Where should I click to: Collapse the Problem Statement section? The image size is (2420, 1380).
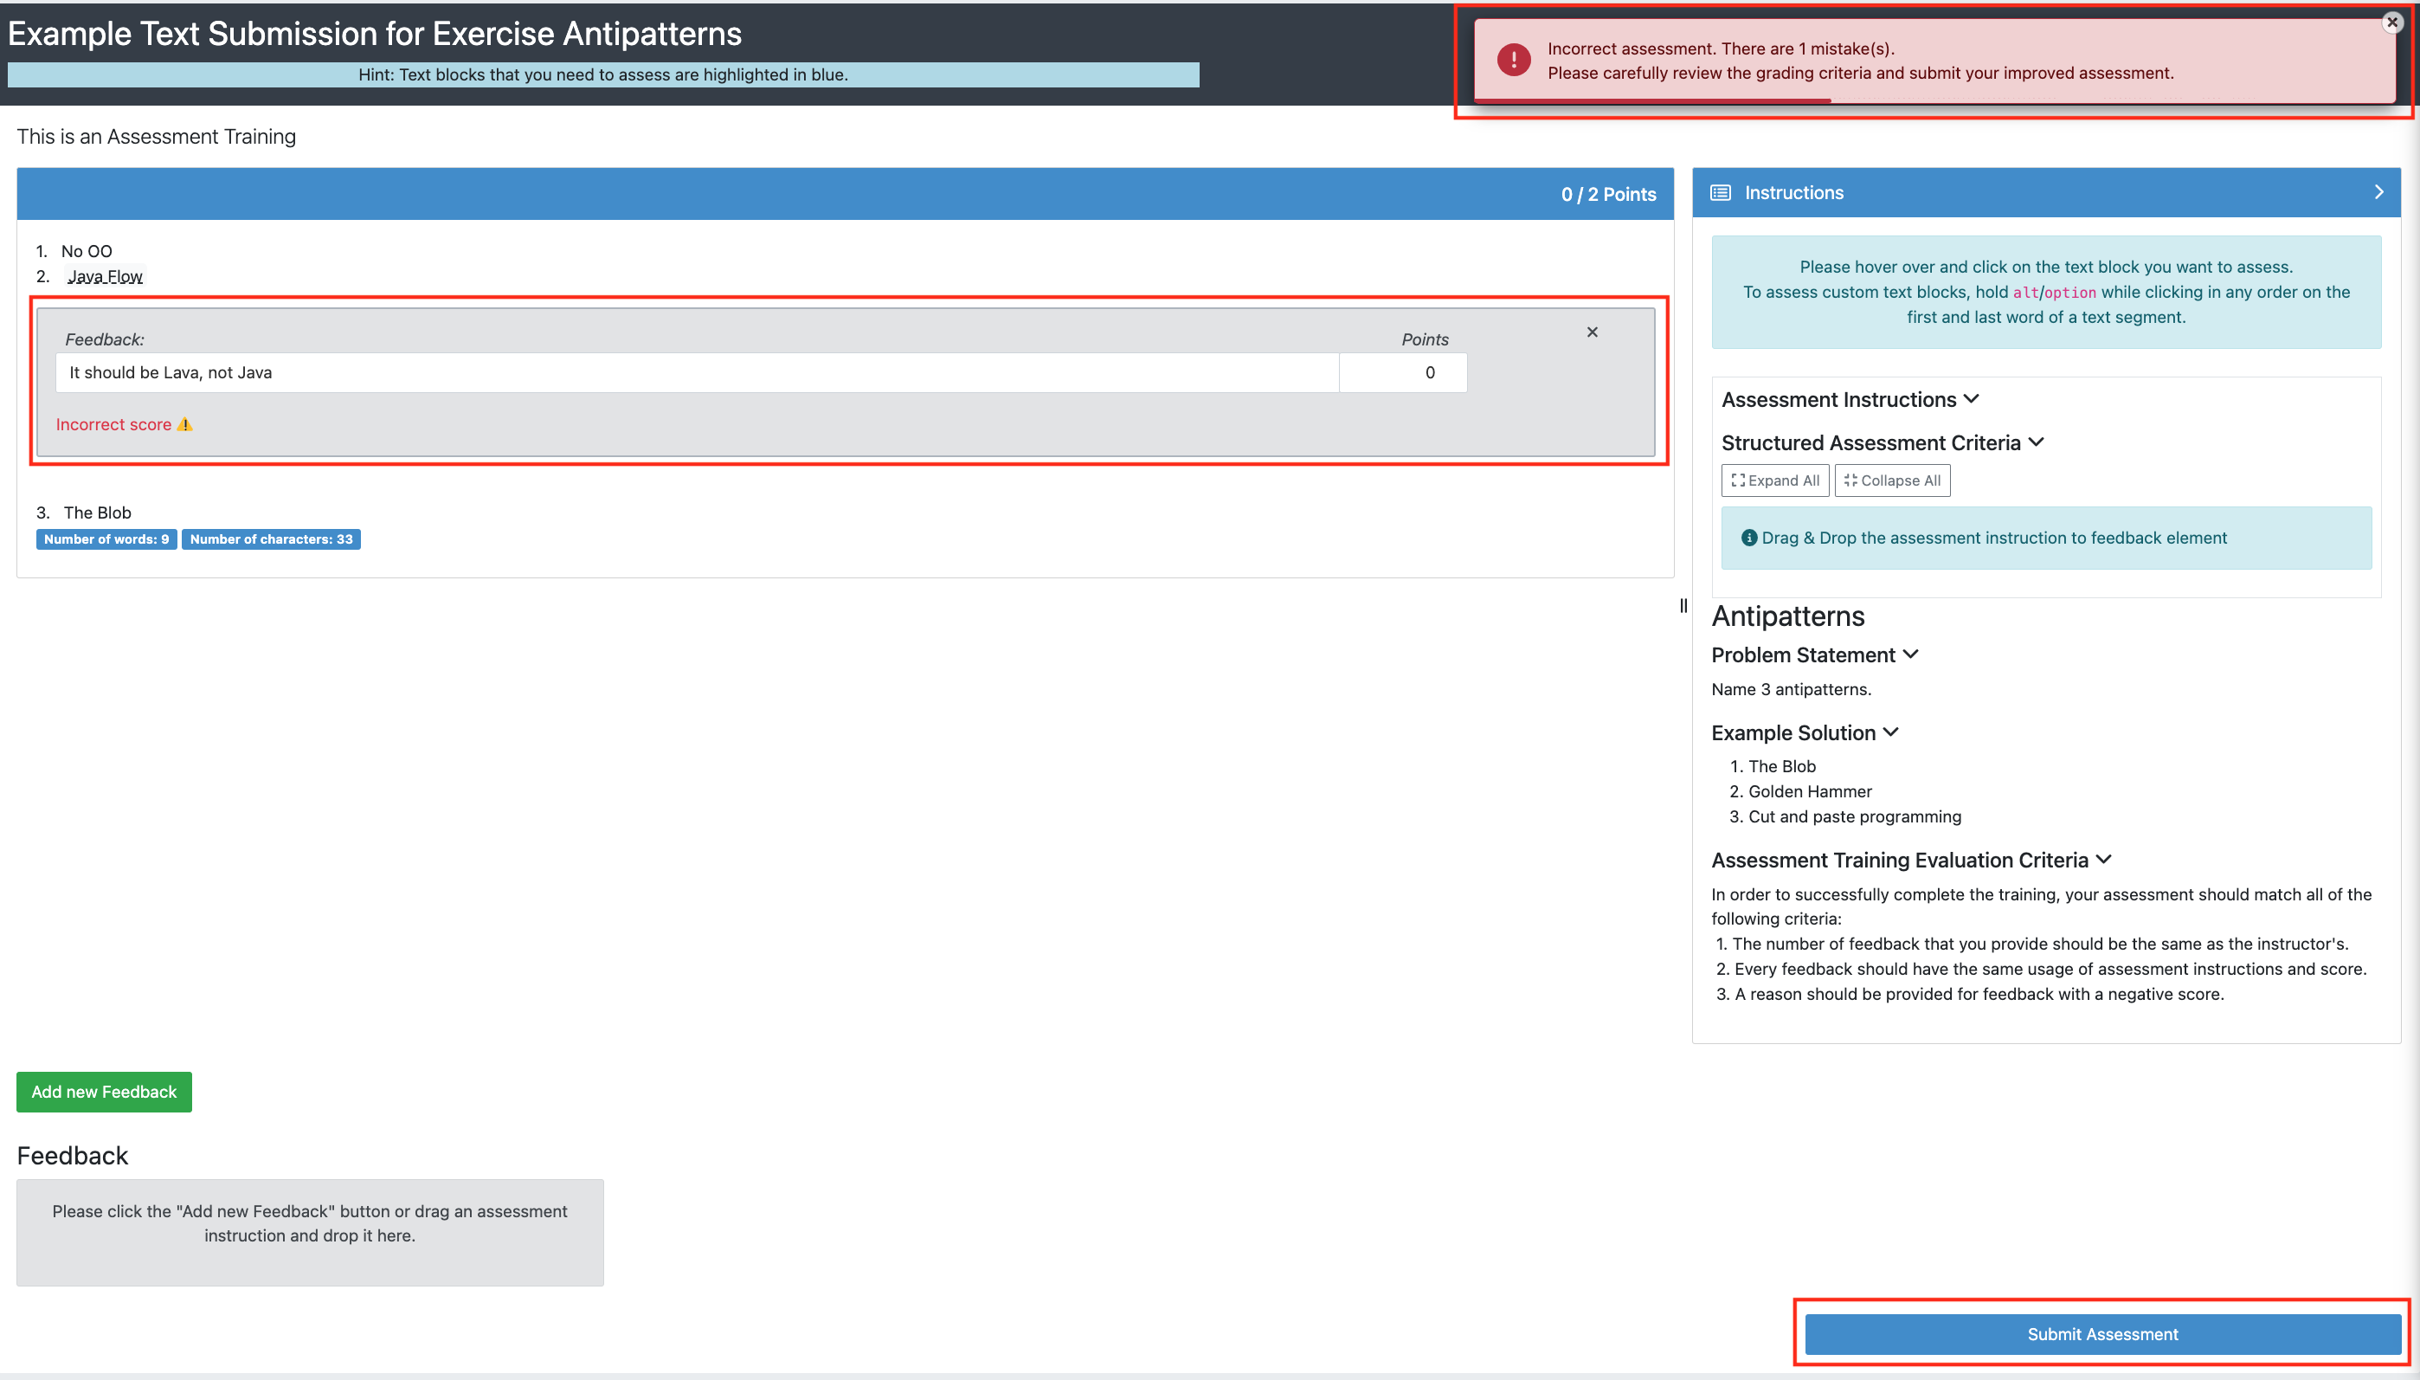(1912, 654)
